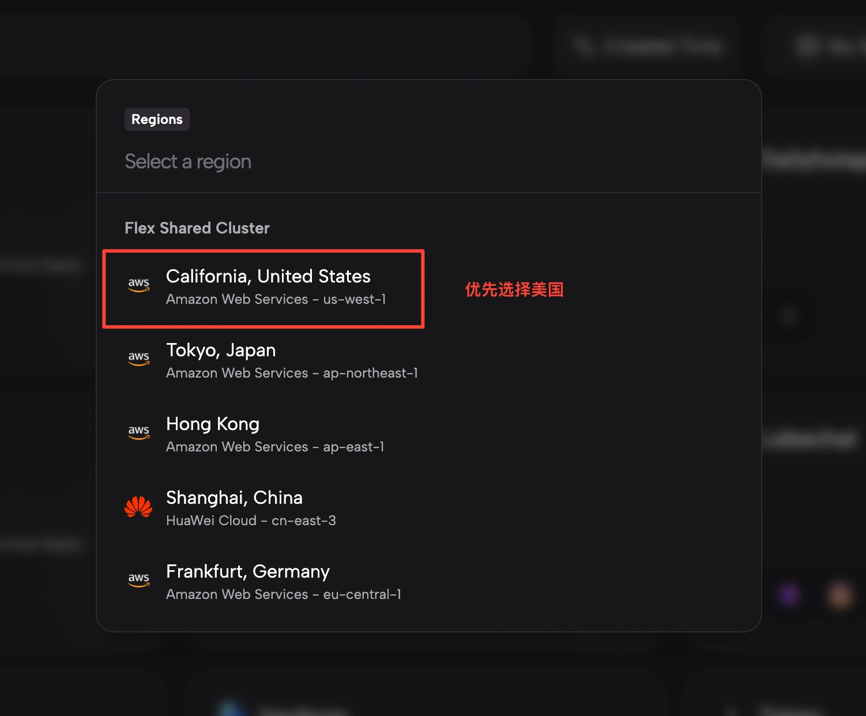
Task: Focus the Select a region search field
Action: click(x=429, y=161)
